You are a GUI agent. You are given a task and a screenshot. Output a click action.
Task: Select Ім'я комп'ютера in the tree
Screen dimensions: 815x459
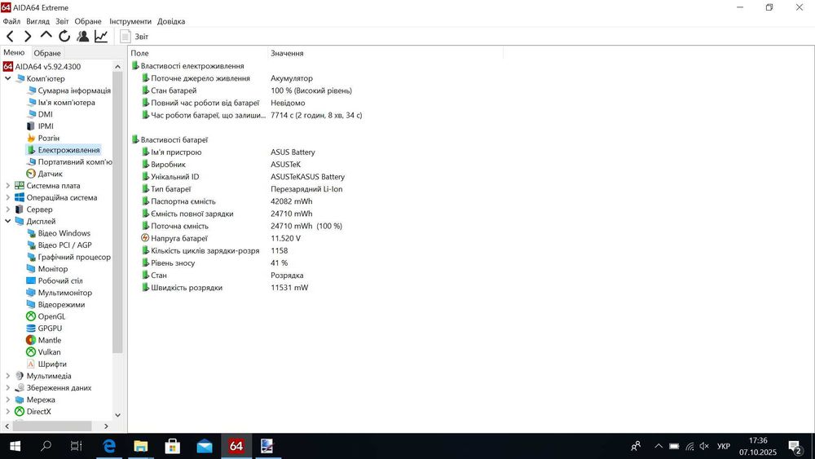coord(61,103)
